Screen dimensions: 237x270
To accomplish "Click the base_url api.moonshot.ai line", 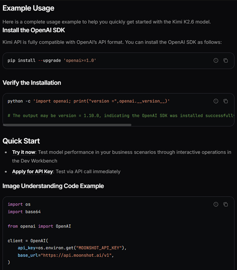I will click(66, 255).
